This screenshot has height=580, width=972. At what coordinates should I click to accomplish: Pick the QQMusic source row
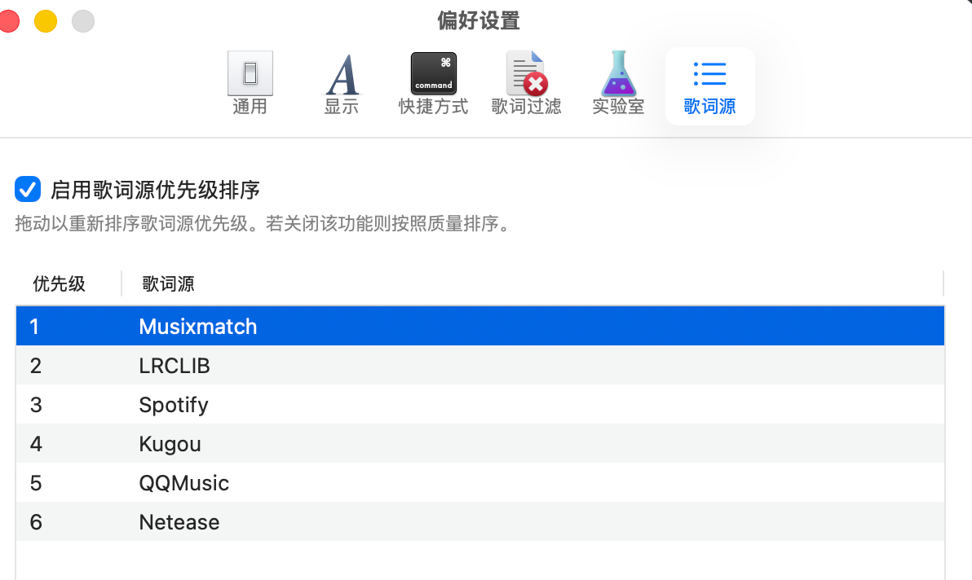184,483
